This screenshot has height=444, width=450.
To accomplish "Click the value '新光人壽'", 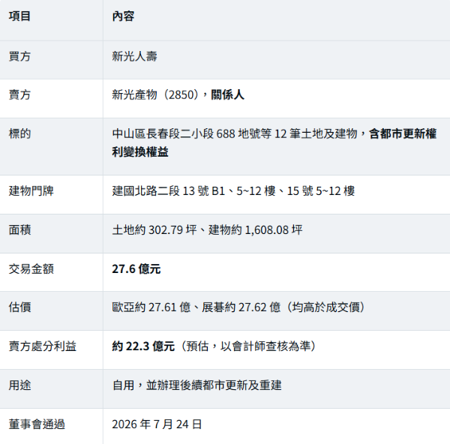I will [134, 56].
